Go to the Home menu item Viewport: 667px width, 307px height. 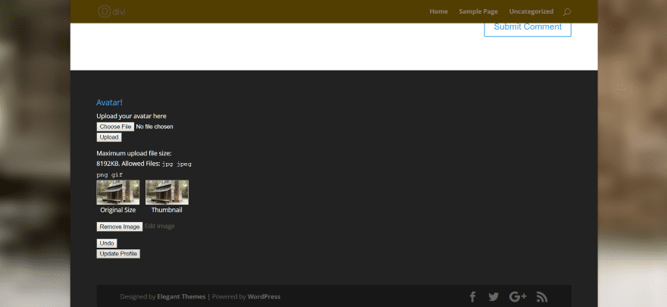(x=439, y=11)
